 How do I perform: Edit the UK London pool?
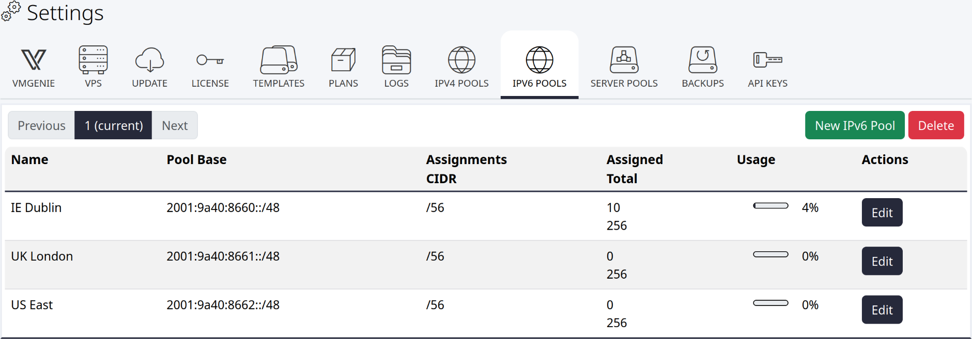tap(882, 261)
